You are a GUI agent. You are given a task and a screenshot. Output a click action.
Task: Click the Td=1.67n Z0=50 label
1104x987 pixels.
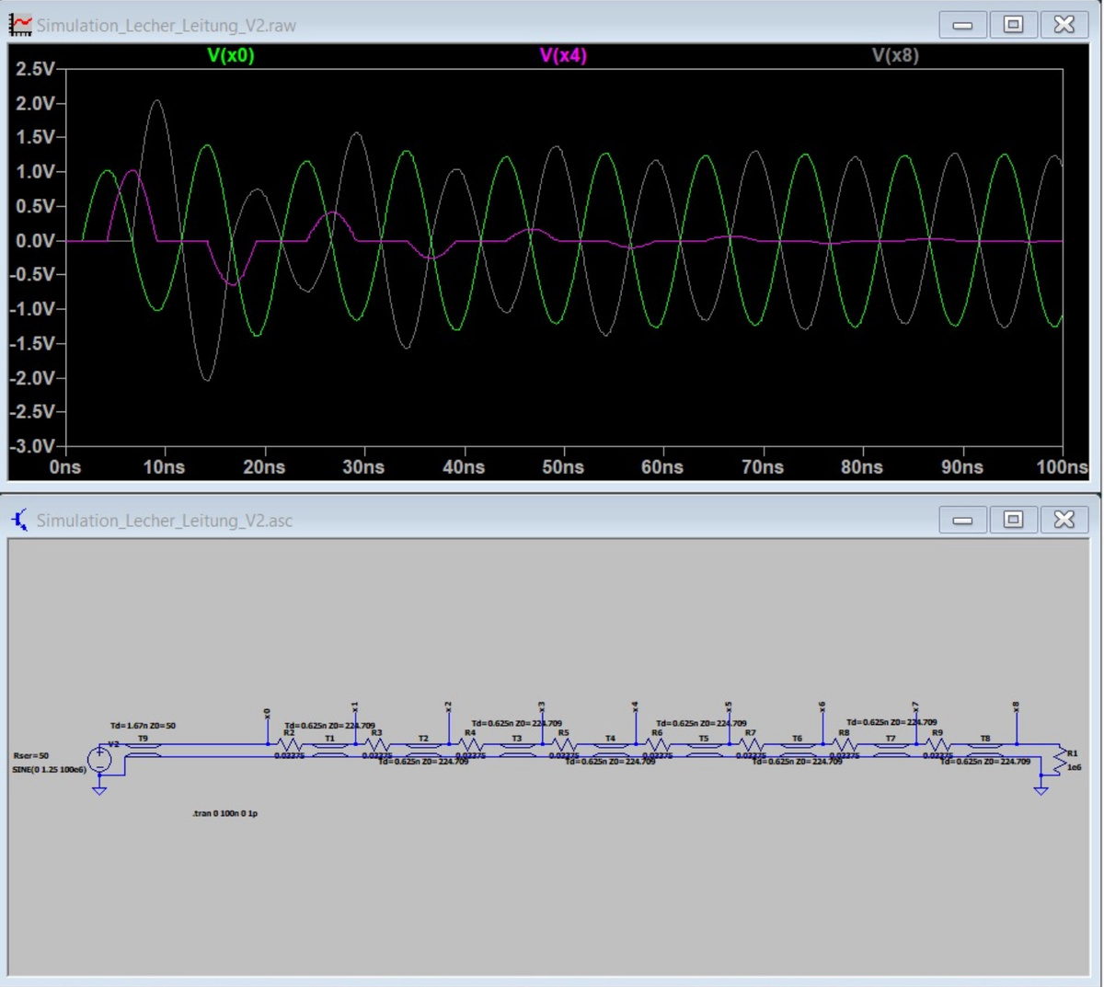click(143, 726)
